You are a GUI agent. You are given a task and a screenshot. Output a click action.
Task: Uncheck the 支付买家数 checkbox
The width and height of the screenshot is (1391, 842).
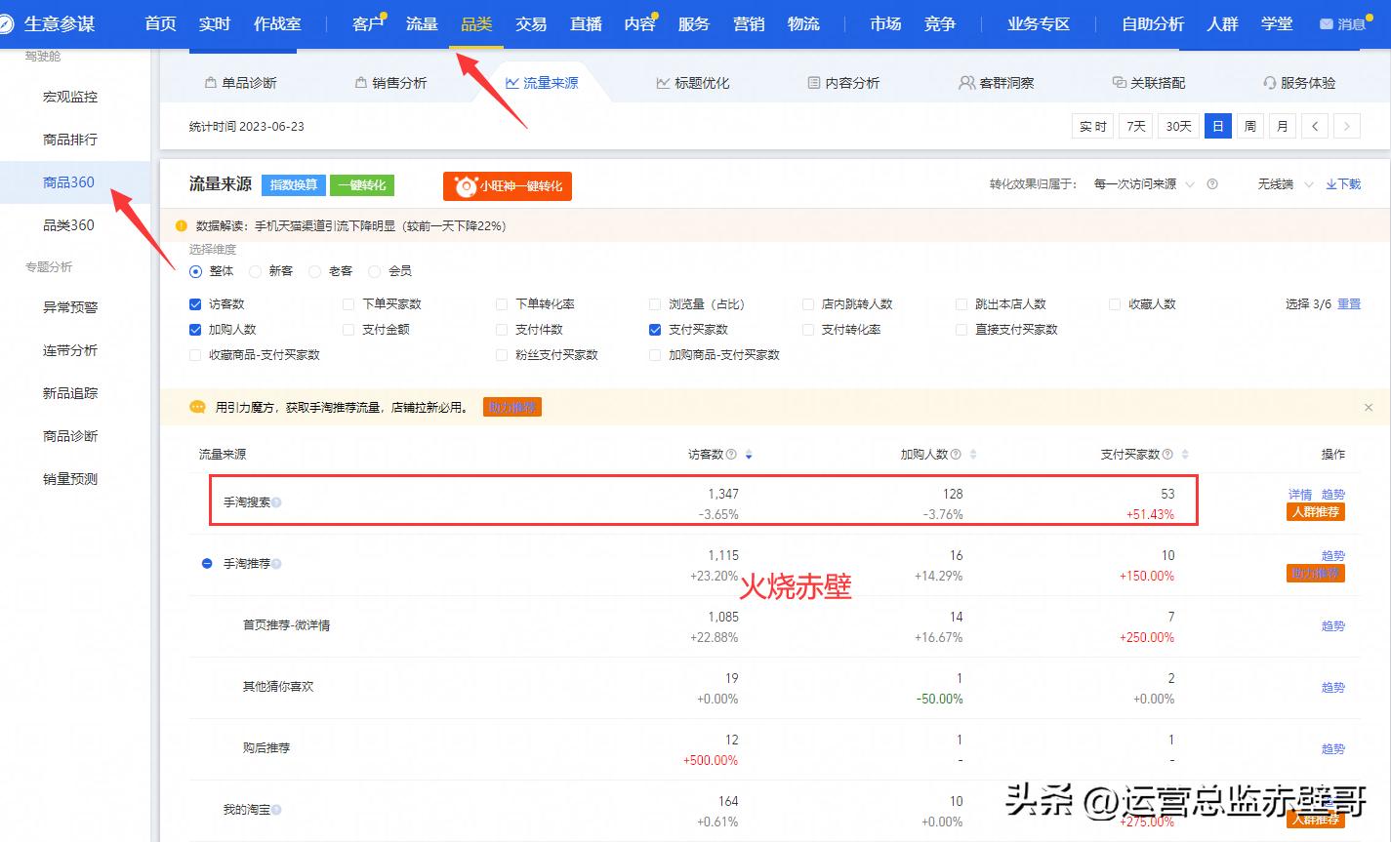(x=655, y=330)
